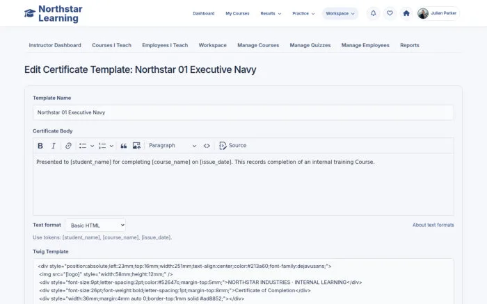Expand the Practice menu
This screenshot has height=304, width=487.
303,13
